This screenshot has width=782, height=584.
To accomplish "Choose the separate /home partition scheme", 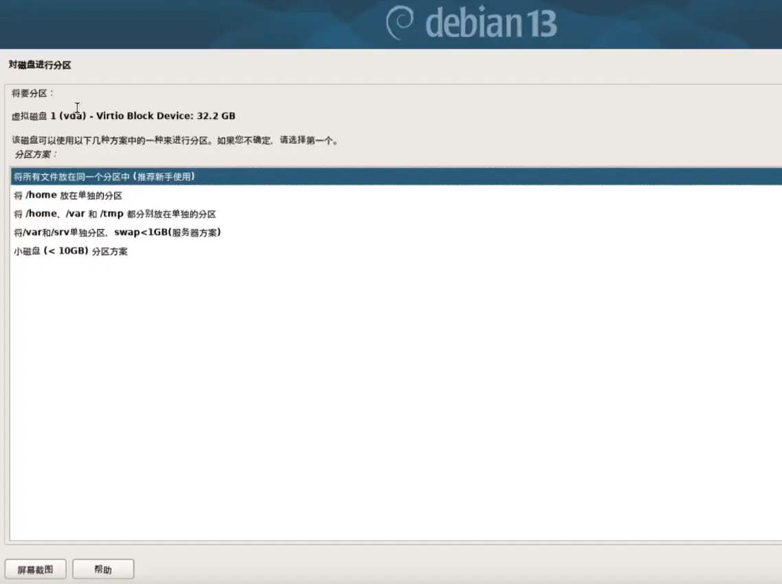I will click(67, 195).
